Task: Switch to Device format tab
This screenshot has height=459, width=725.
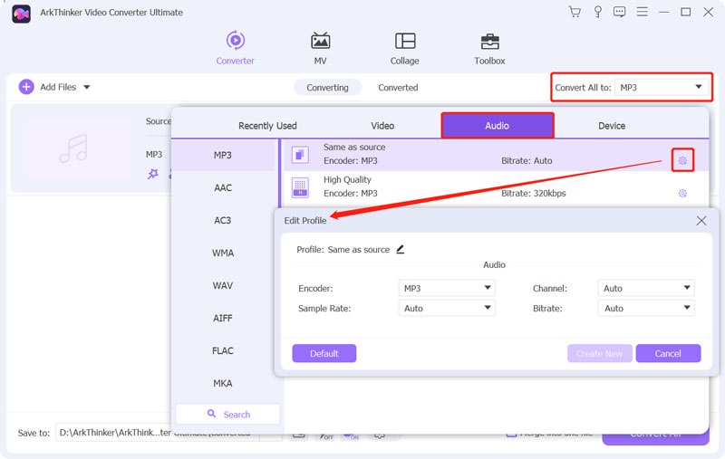Action: (x=612, y=126)
